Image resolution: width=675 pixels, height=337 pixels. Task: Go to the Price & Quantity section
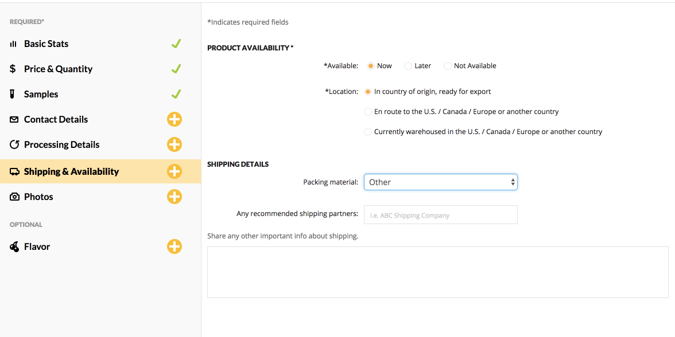58,69
